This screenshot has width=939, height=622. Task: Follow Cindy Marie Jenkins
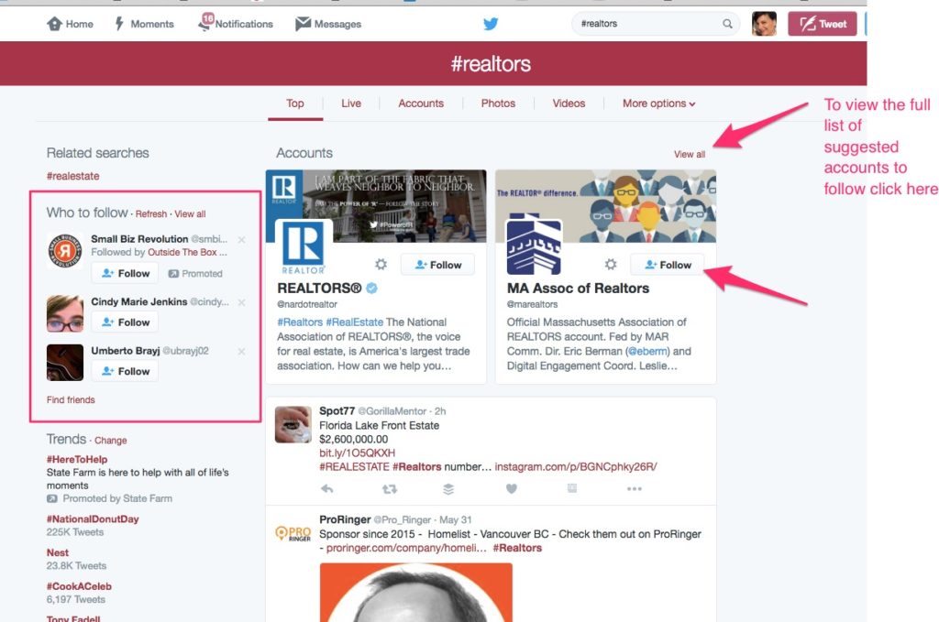point(125,322)
